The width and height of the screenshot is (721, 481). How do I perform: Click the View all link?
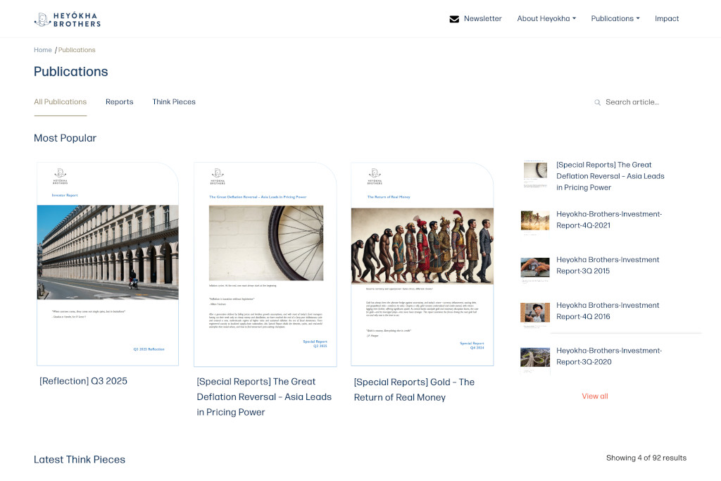(595, 396)
